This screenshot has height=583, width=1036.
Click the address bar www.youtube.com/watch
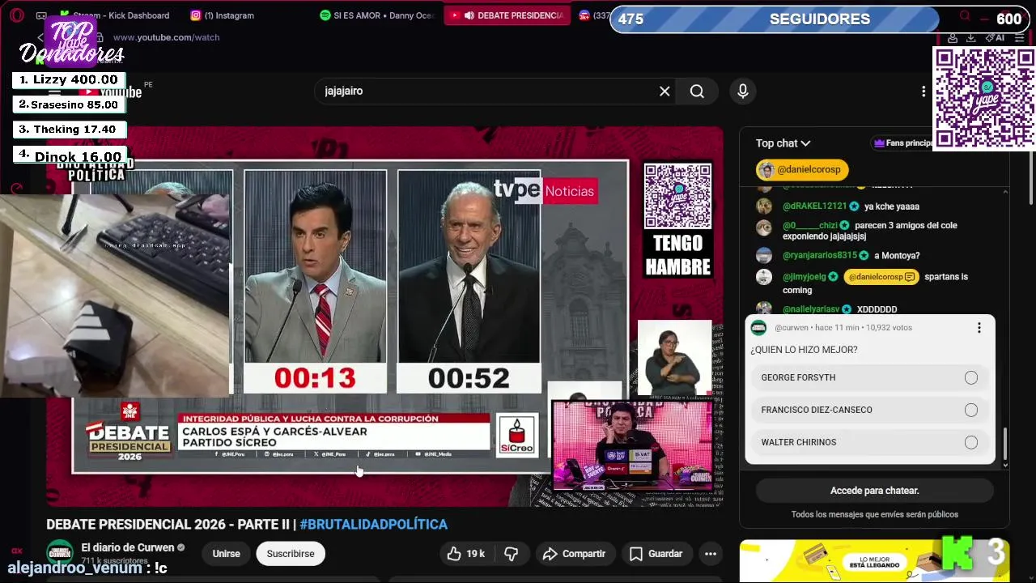[166, 37]
